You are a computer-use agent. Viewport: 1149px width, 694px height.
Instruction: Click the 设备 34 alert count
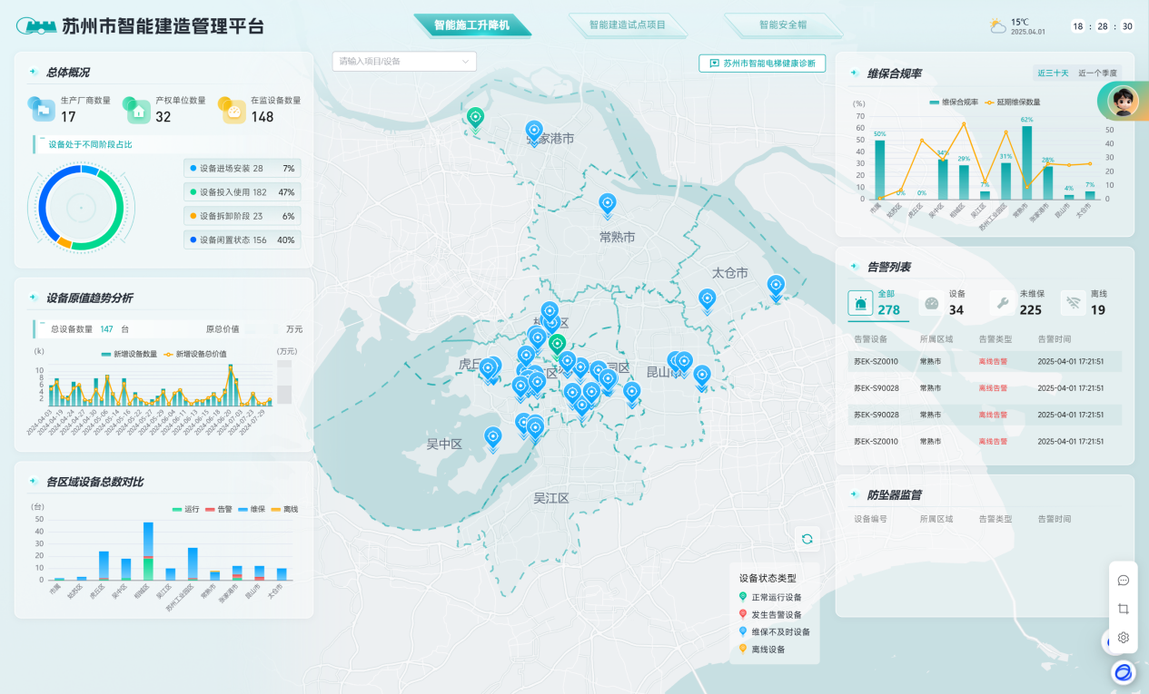956,310
